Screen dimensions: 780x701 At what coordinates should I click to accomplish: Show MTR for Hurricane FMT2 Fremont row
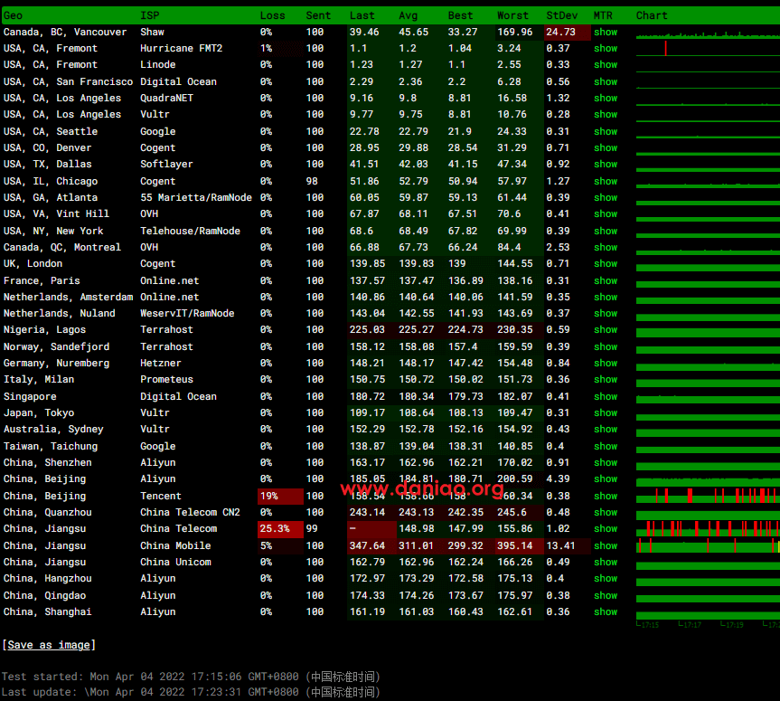click(606, 48)
